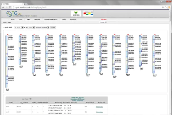Open the Comparative Analysis menu item
172x115 pixels.
coord(51,19)
